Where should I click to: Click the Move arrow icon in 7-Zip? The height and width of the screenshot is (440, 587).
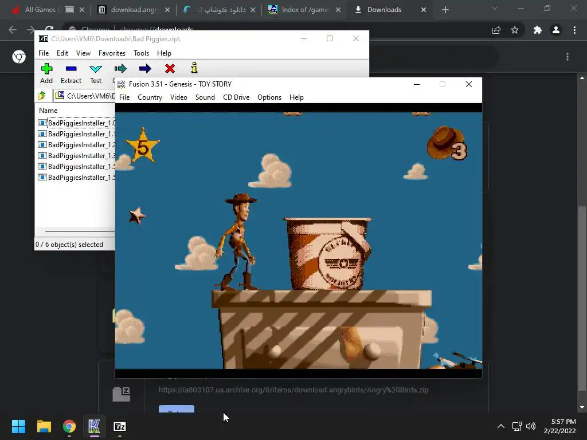[145, 69]
